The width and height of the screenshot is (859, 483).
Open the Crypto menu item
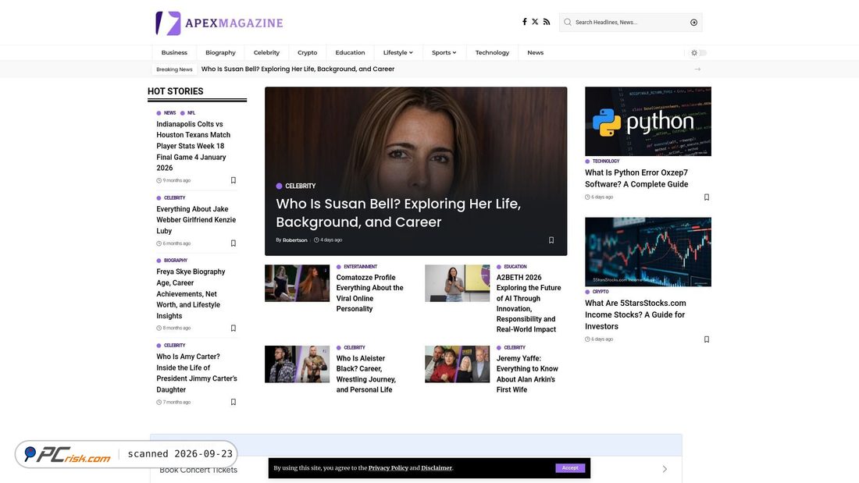pyautogui.click(x=308, y=52)
